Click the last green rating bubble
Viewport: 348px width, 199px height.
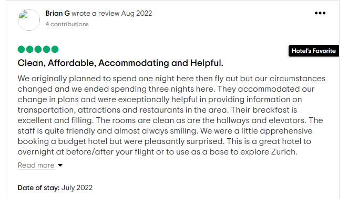[x=55, y=49]
